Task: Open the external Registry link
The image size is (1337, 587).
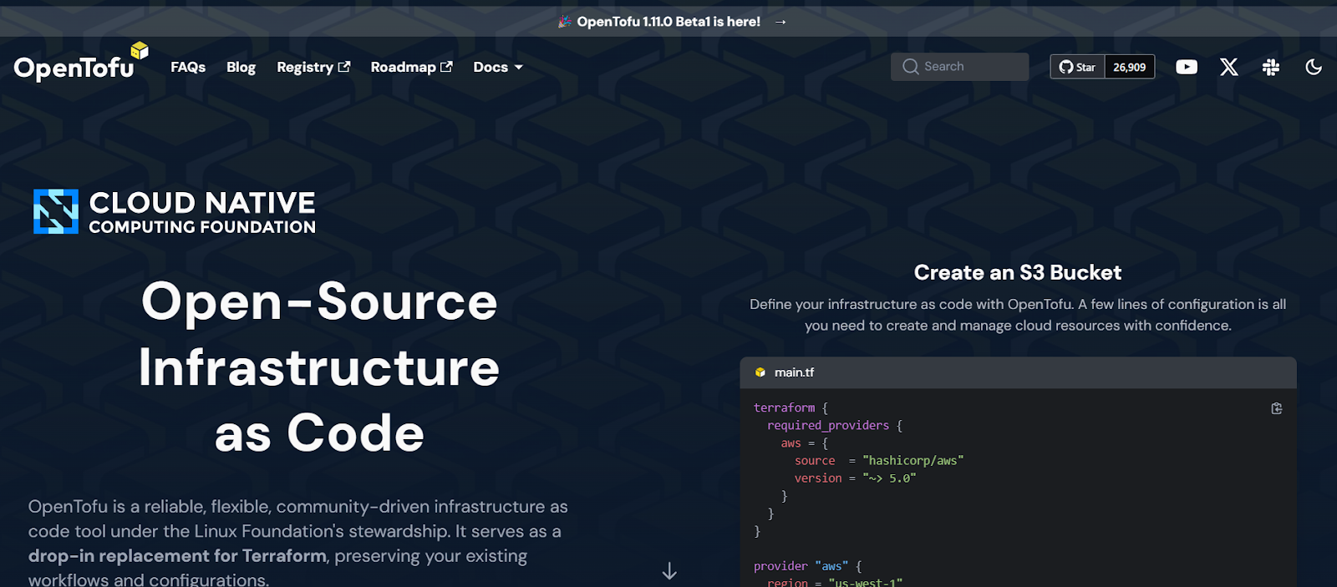Action: pyautogui.click(x=313, y=67)
